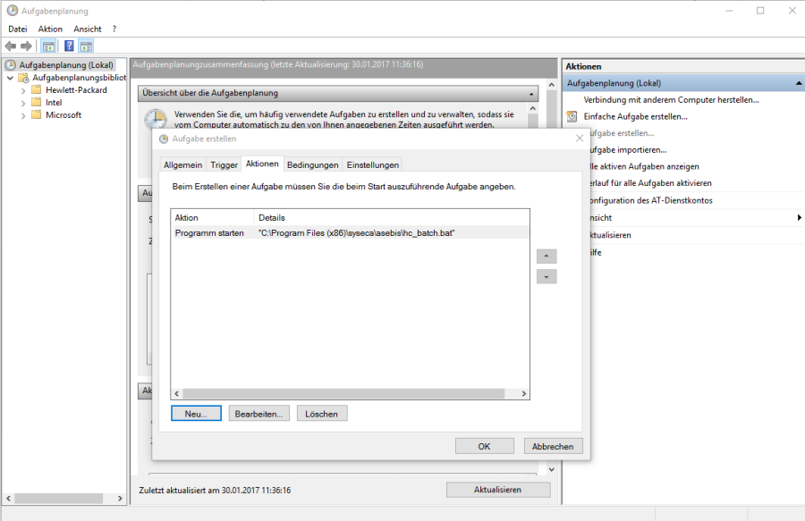
Task: Toggle the console tree view toolbar icon
Action: click(49, 46)
